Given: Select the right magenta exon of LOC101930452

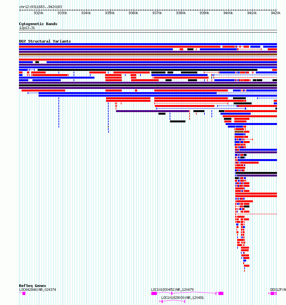Looking at the screenshot, I should pyautogui.click(x=221, y=293).
